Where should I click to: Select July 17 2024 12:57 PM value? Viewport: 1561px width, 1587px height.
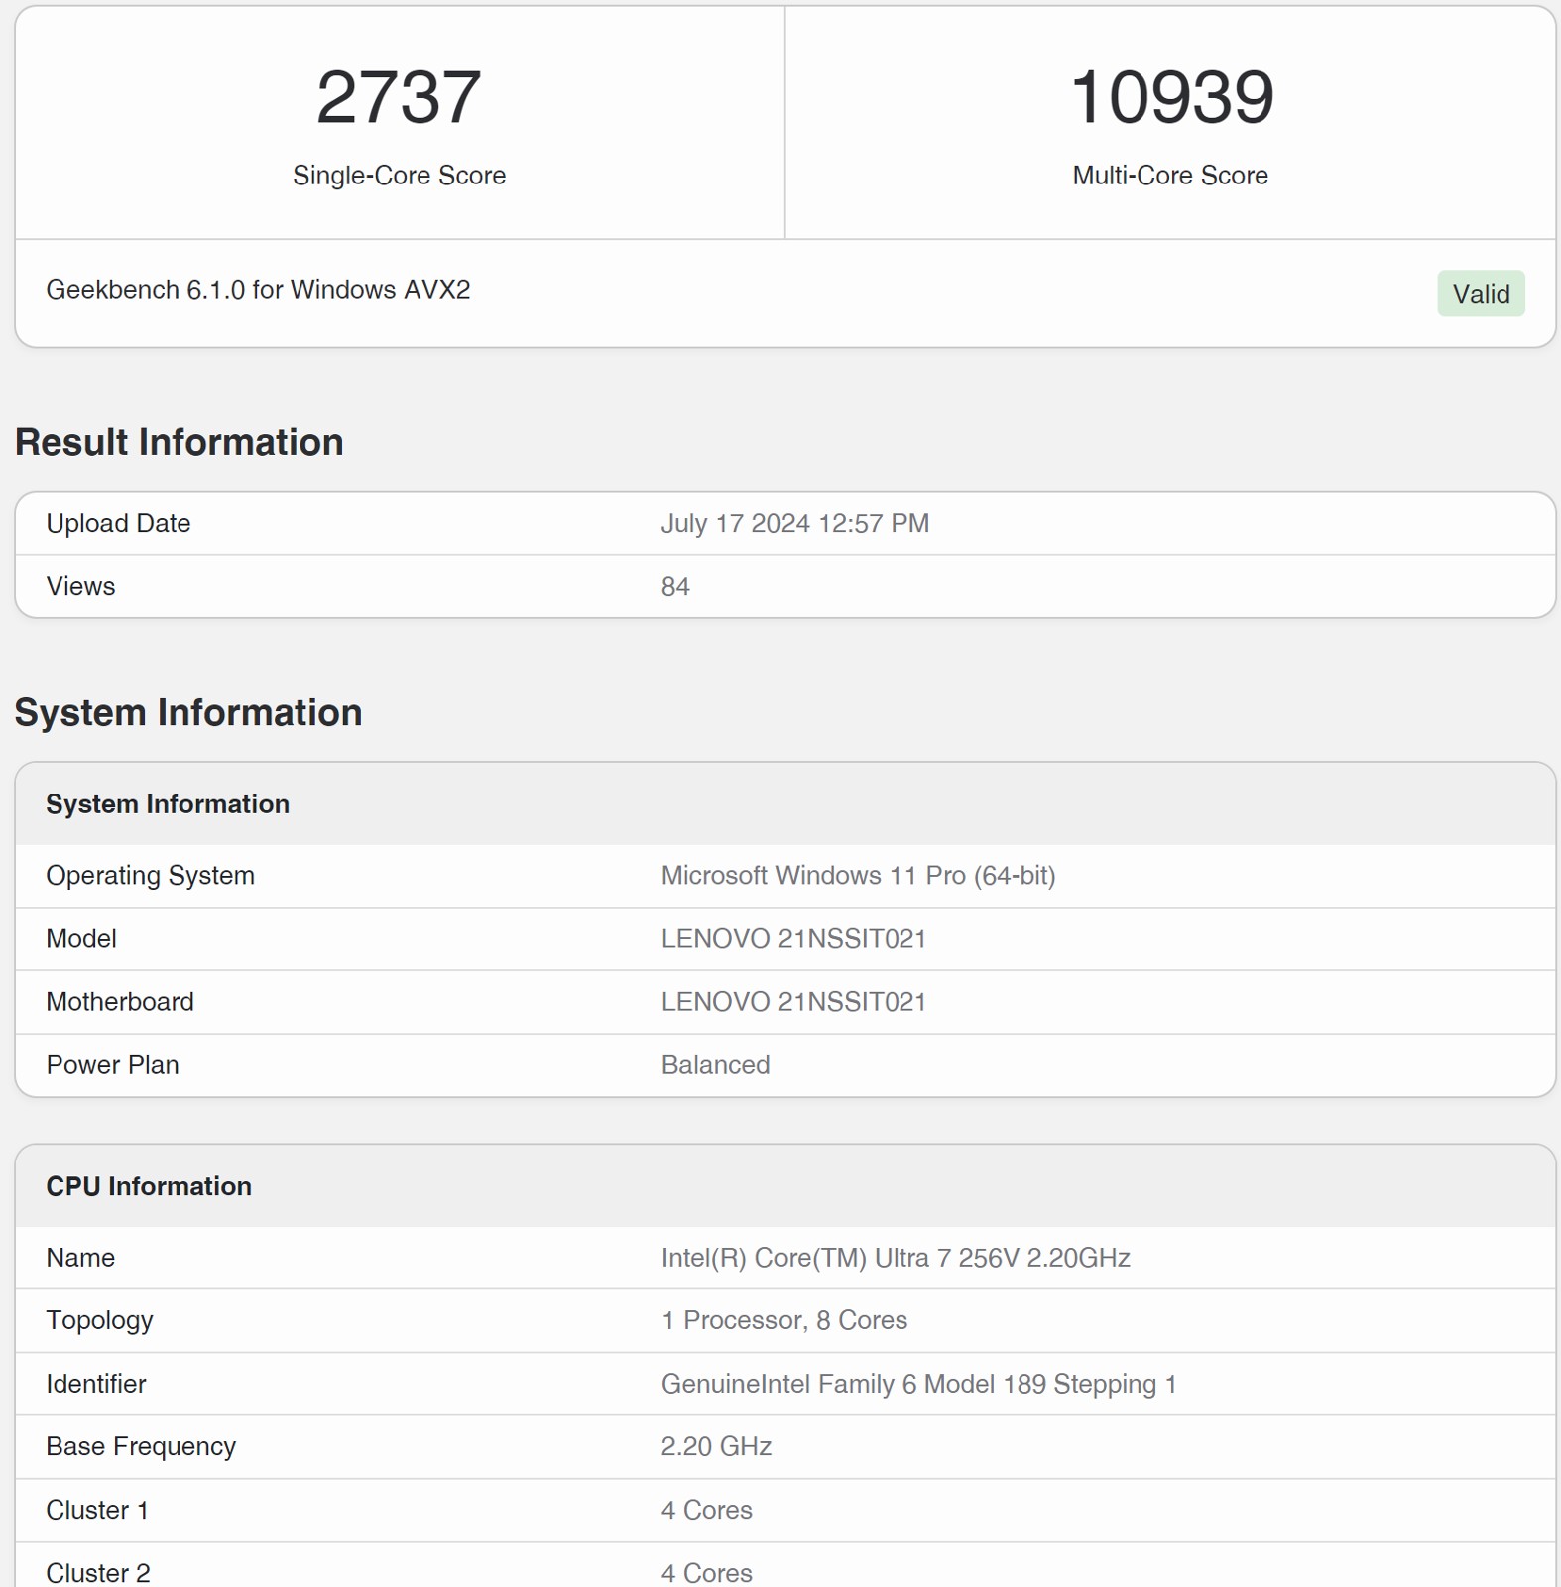point(795,523)
